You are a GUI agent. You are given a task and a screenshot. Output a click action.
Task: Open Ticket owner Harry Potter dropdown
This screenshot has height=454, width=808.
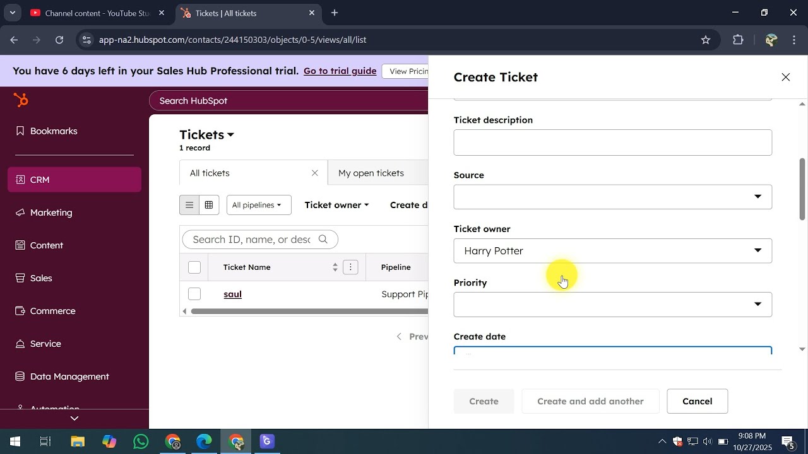click(612, 251)
